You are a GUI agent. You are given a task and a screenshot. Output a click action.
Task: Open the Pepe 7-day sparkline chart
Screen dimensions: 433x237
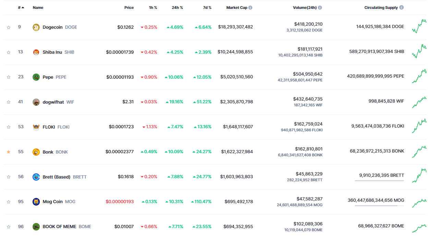[x=419, y=77]
